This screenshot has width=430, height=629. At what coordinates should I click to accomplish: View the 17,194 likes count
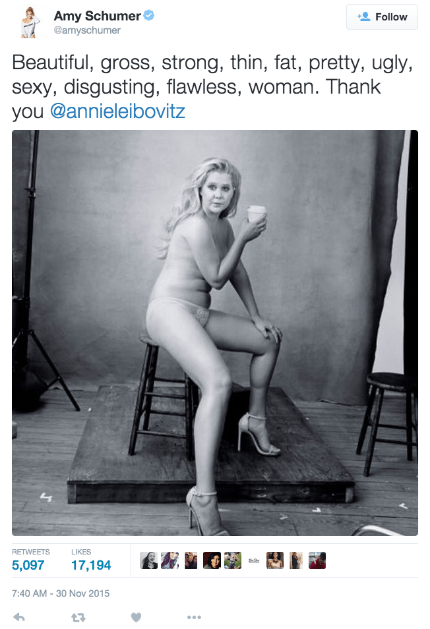(x=91, y=565)
